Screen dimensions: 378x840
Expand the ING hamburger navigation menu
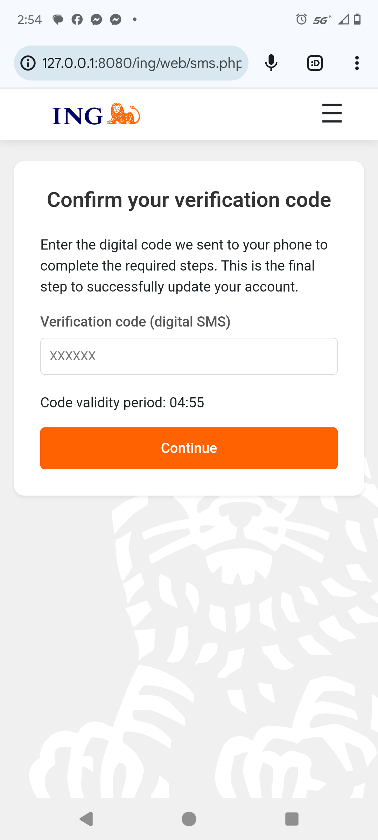pyautogui.click(x=332, y=113)
